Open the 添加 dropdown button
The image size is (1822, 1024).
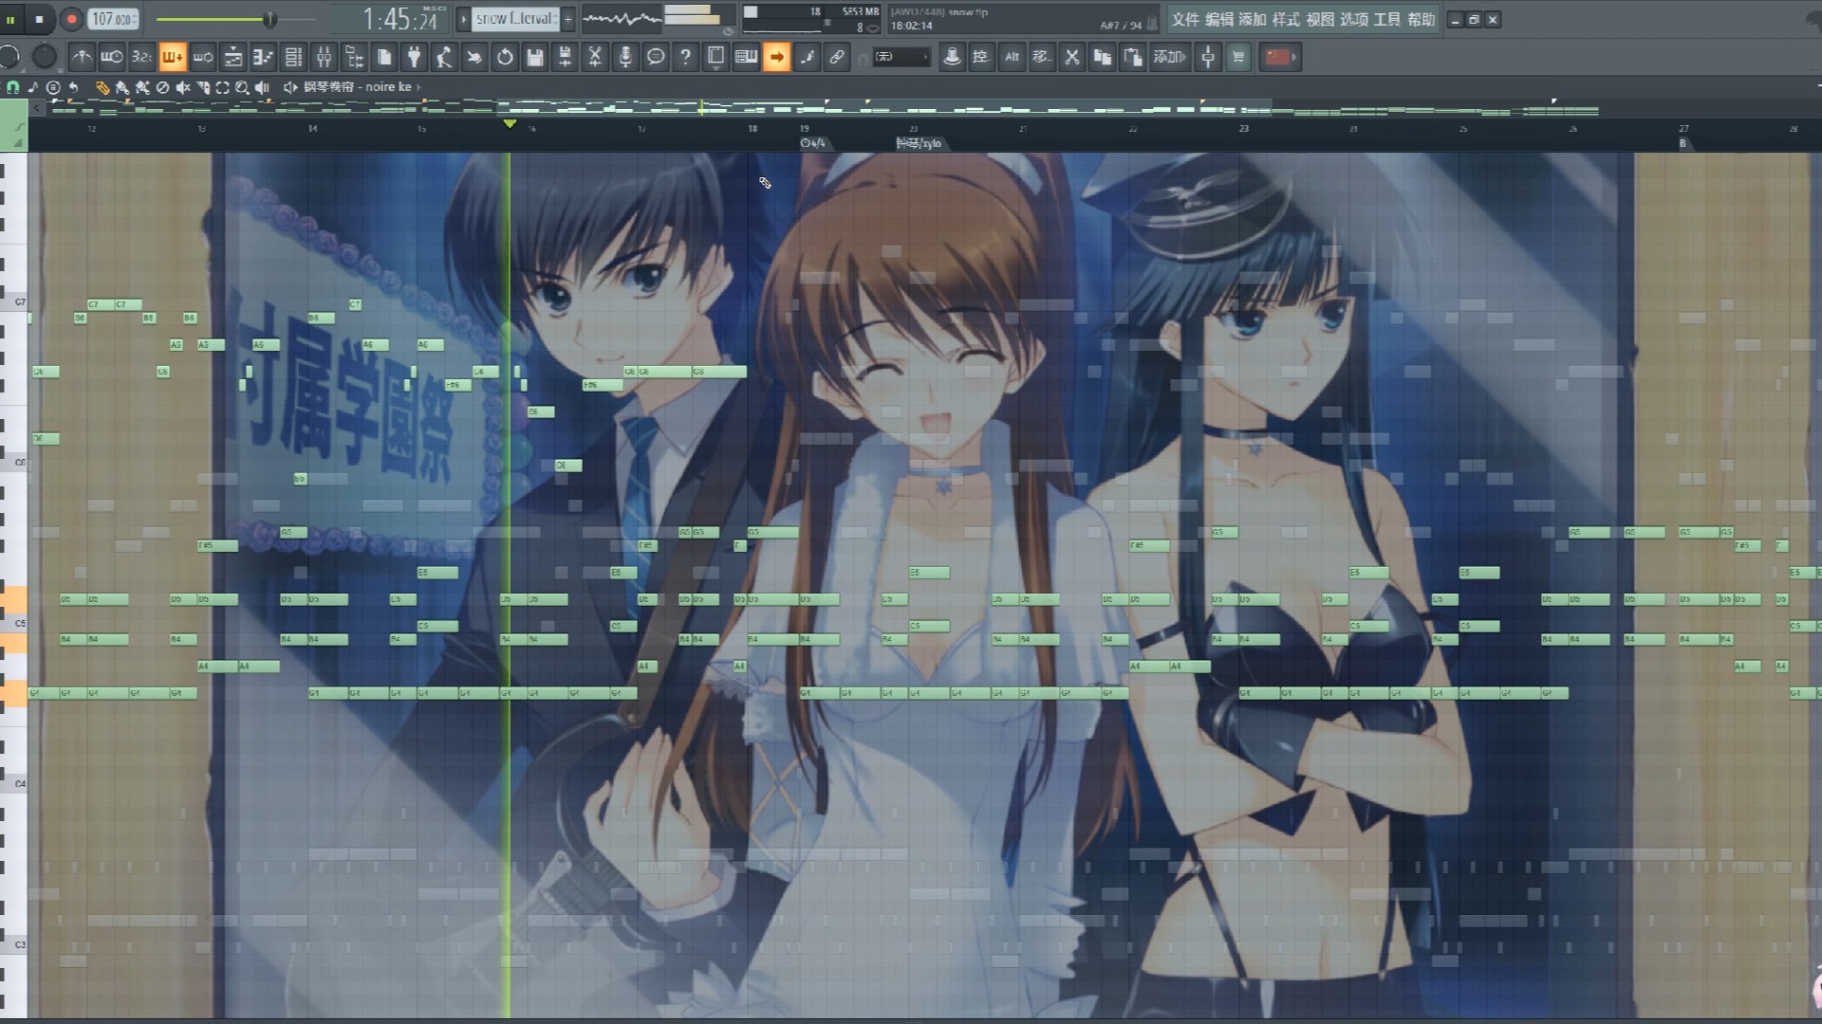(1169, 58)
